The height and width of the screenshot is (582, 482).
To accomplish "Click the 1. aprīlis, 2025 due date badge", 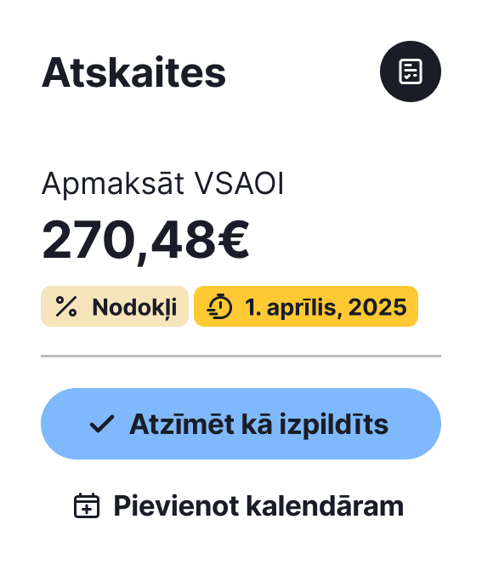I will pyautogui.click(x=306, y=306).
